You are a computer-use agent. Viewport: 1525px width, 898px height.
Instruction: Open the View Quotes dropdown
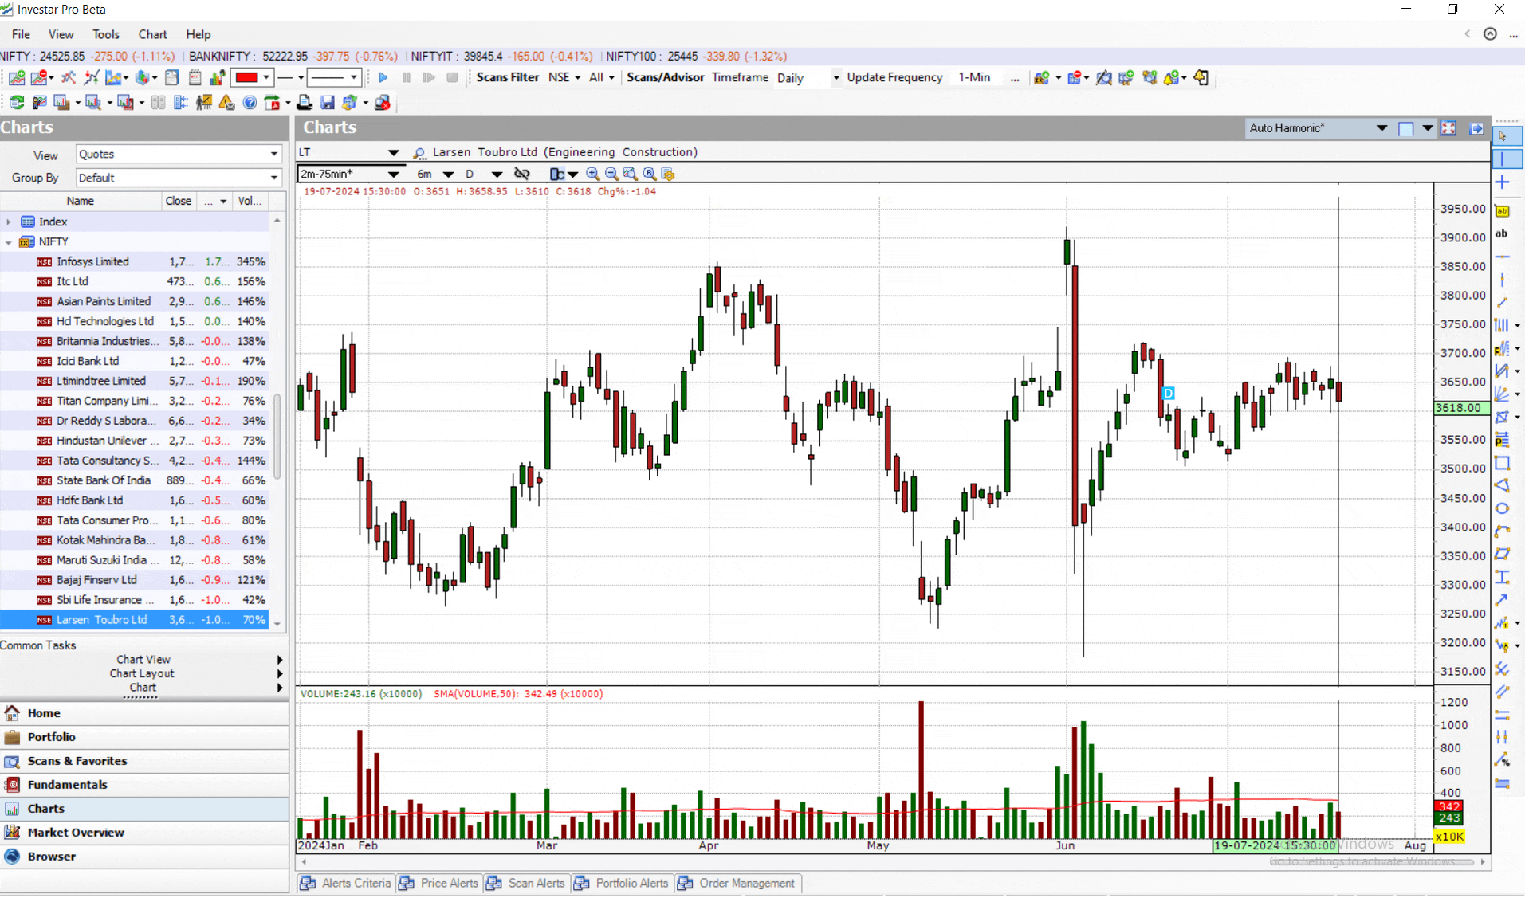273,154
